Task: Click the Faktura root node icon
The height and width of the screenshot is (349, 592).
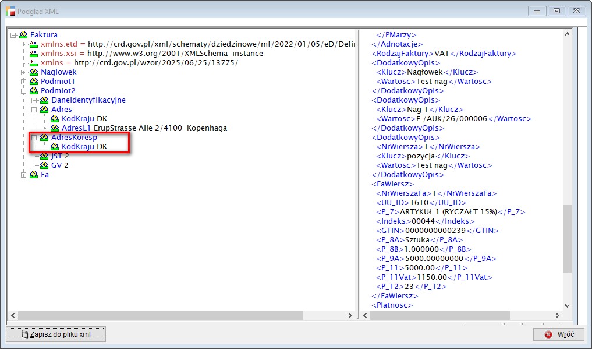Action: 23,35
